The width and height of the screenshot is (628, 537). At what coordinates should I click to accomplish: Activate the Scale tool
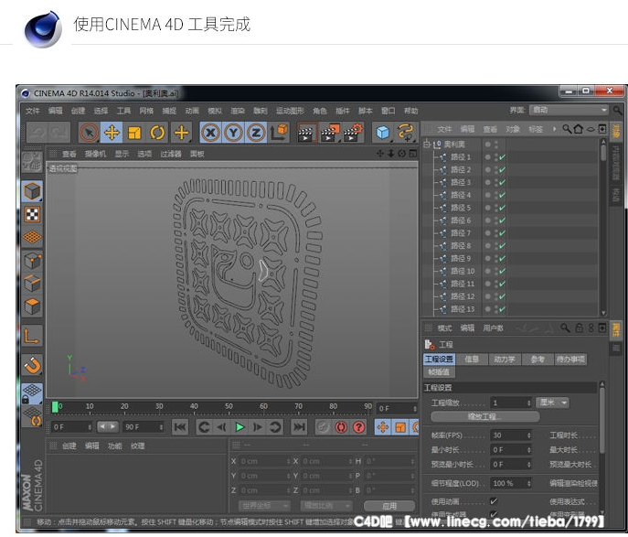(134, 133)
